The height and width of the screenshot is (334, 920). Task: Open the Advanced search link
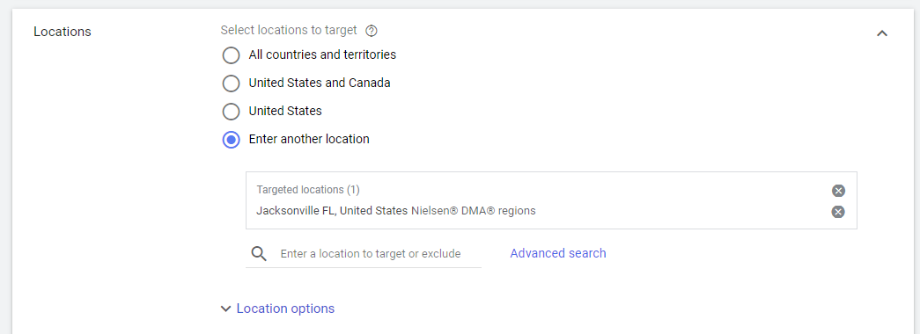558,253
